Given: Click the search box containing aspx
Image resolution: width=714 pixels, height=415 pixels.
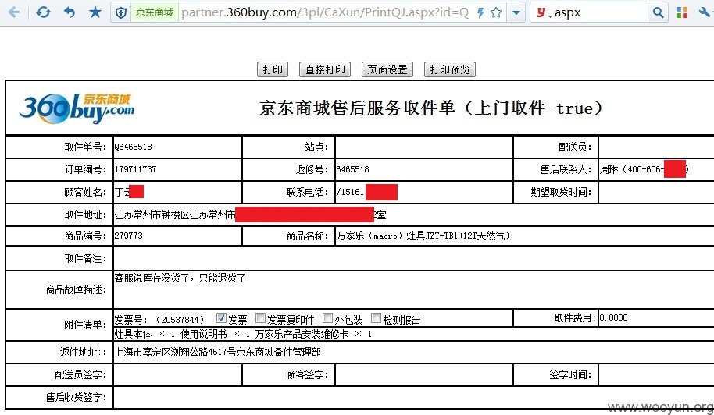Looking at the screenshot, I should click(600, 12).
